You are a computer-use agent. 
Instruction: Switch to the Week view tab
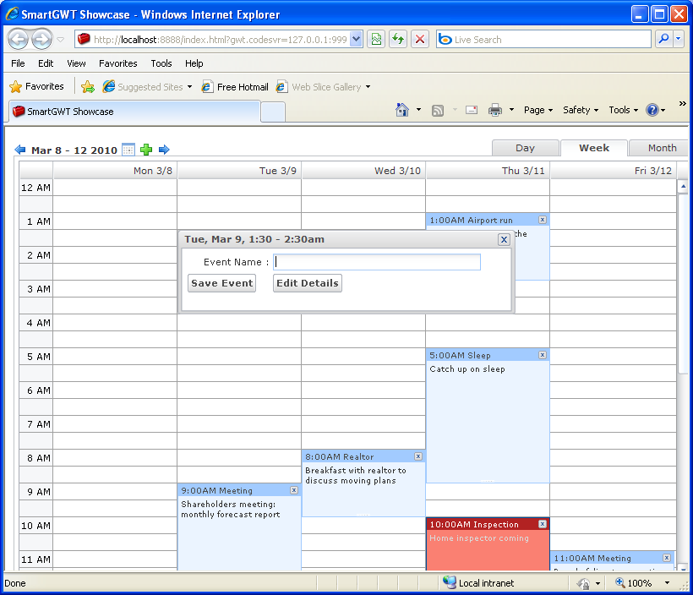[594, 148]
